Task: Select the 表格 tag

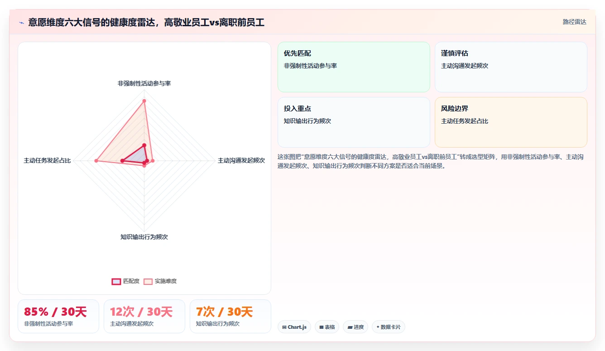Action: [327, 327]
